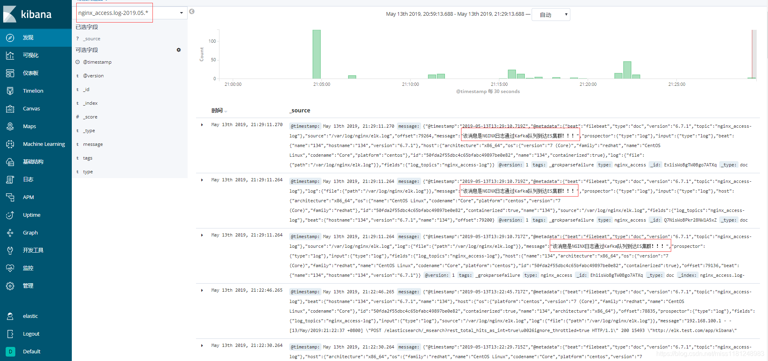Click the time range text May 13th 2019, 20:59:13.688

coord(419,14)
